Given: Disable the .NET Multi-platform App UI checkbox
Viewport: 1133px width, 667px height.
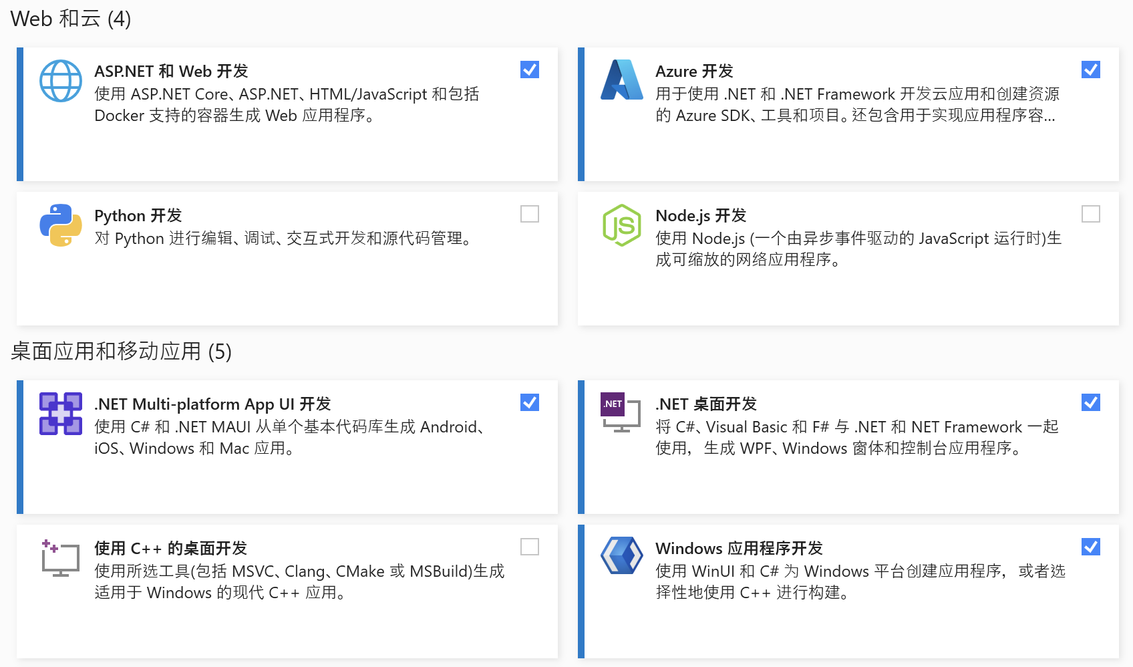Looking at the screenshot, I should pyautogui.click(x=530, y=402).
